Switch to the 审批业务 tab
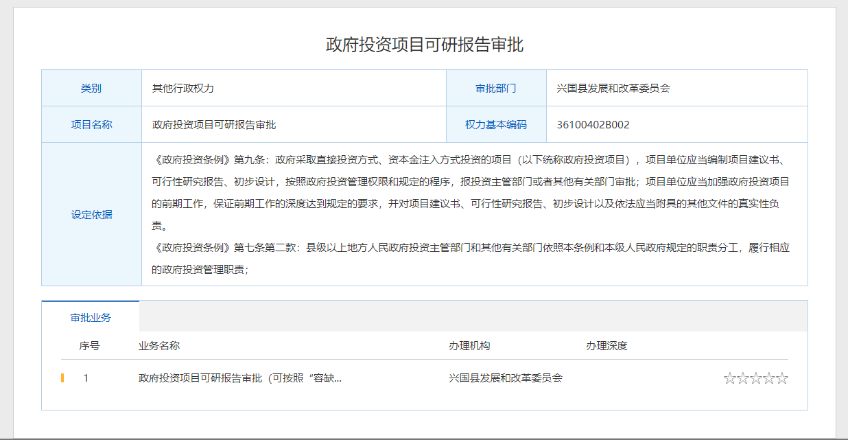The height and width of the screenshot is (440, 848). (x=91, y=318)
